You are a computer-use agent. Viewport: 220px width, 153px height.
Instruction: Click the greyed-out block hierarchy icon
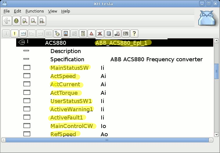point(74,34)
